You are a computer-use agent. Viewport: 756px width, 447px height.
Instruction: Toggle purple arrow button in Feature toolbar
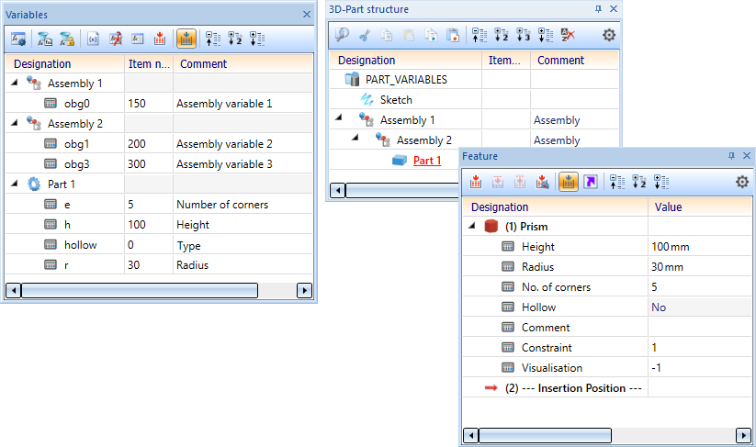(x=591, y=182)
